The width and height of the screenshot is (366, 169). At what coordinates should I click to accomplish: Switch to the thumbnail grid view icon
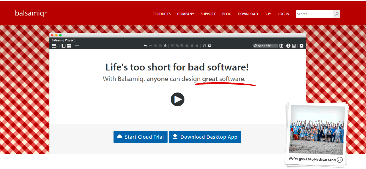point(69,46)
